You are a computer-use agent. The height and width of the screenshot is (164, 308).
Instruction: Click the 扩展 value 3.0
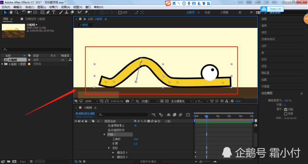(136, 144)
